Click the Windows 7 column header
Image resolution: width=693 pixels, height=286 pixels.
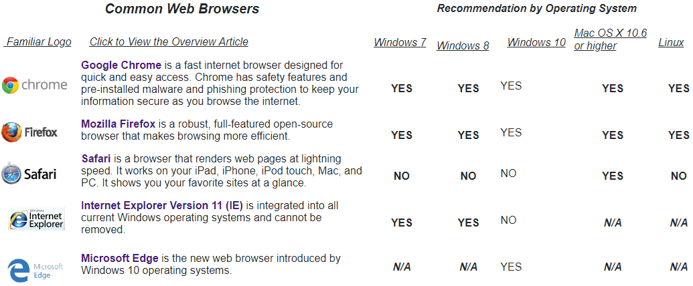pyautogui.click(x=400, y=42)
